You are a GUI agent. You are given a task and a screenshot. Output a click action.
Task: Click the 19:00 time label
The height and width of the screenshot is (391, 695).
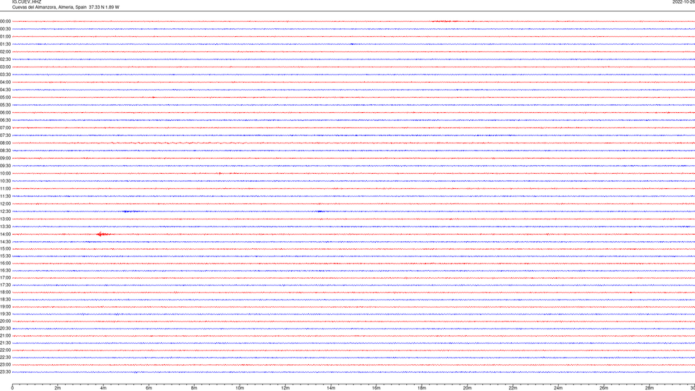[x=5, y=307]
